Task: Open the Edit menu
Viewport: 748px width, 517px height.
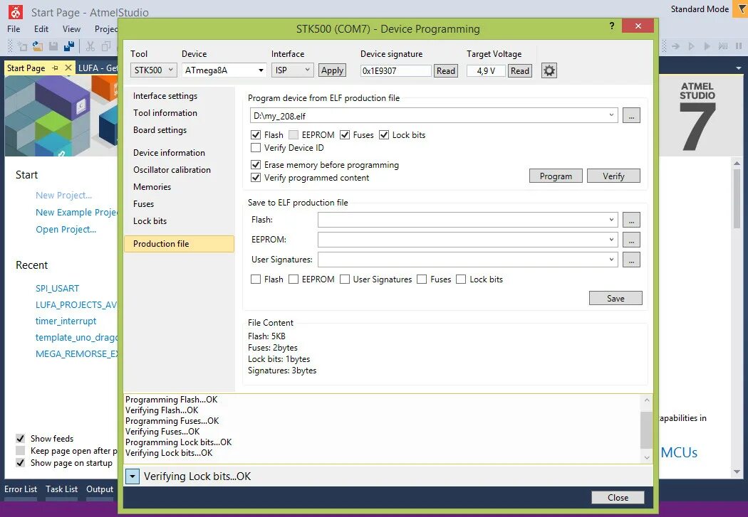Action: 41,29
